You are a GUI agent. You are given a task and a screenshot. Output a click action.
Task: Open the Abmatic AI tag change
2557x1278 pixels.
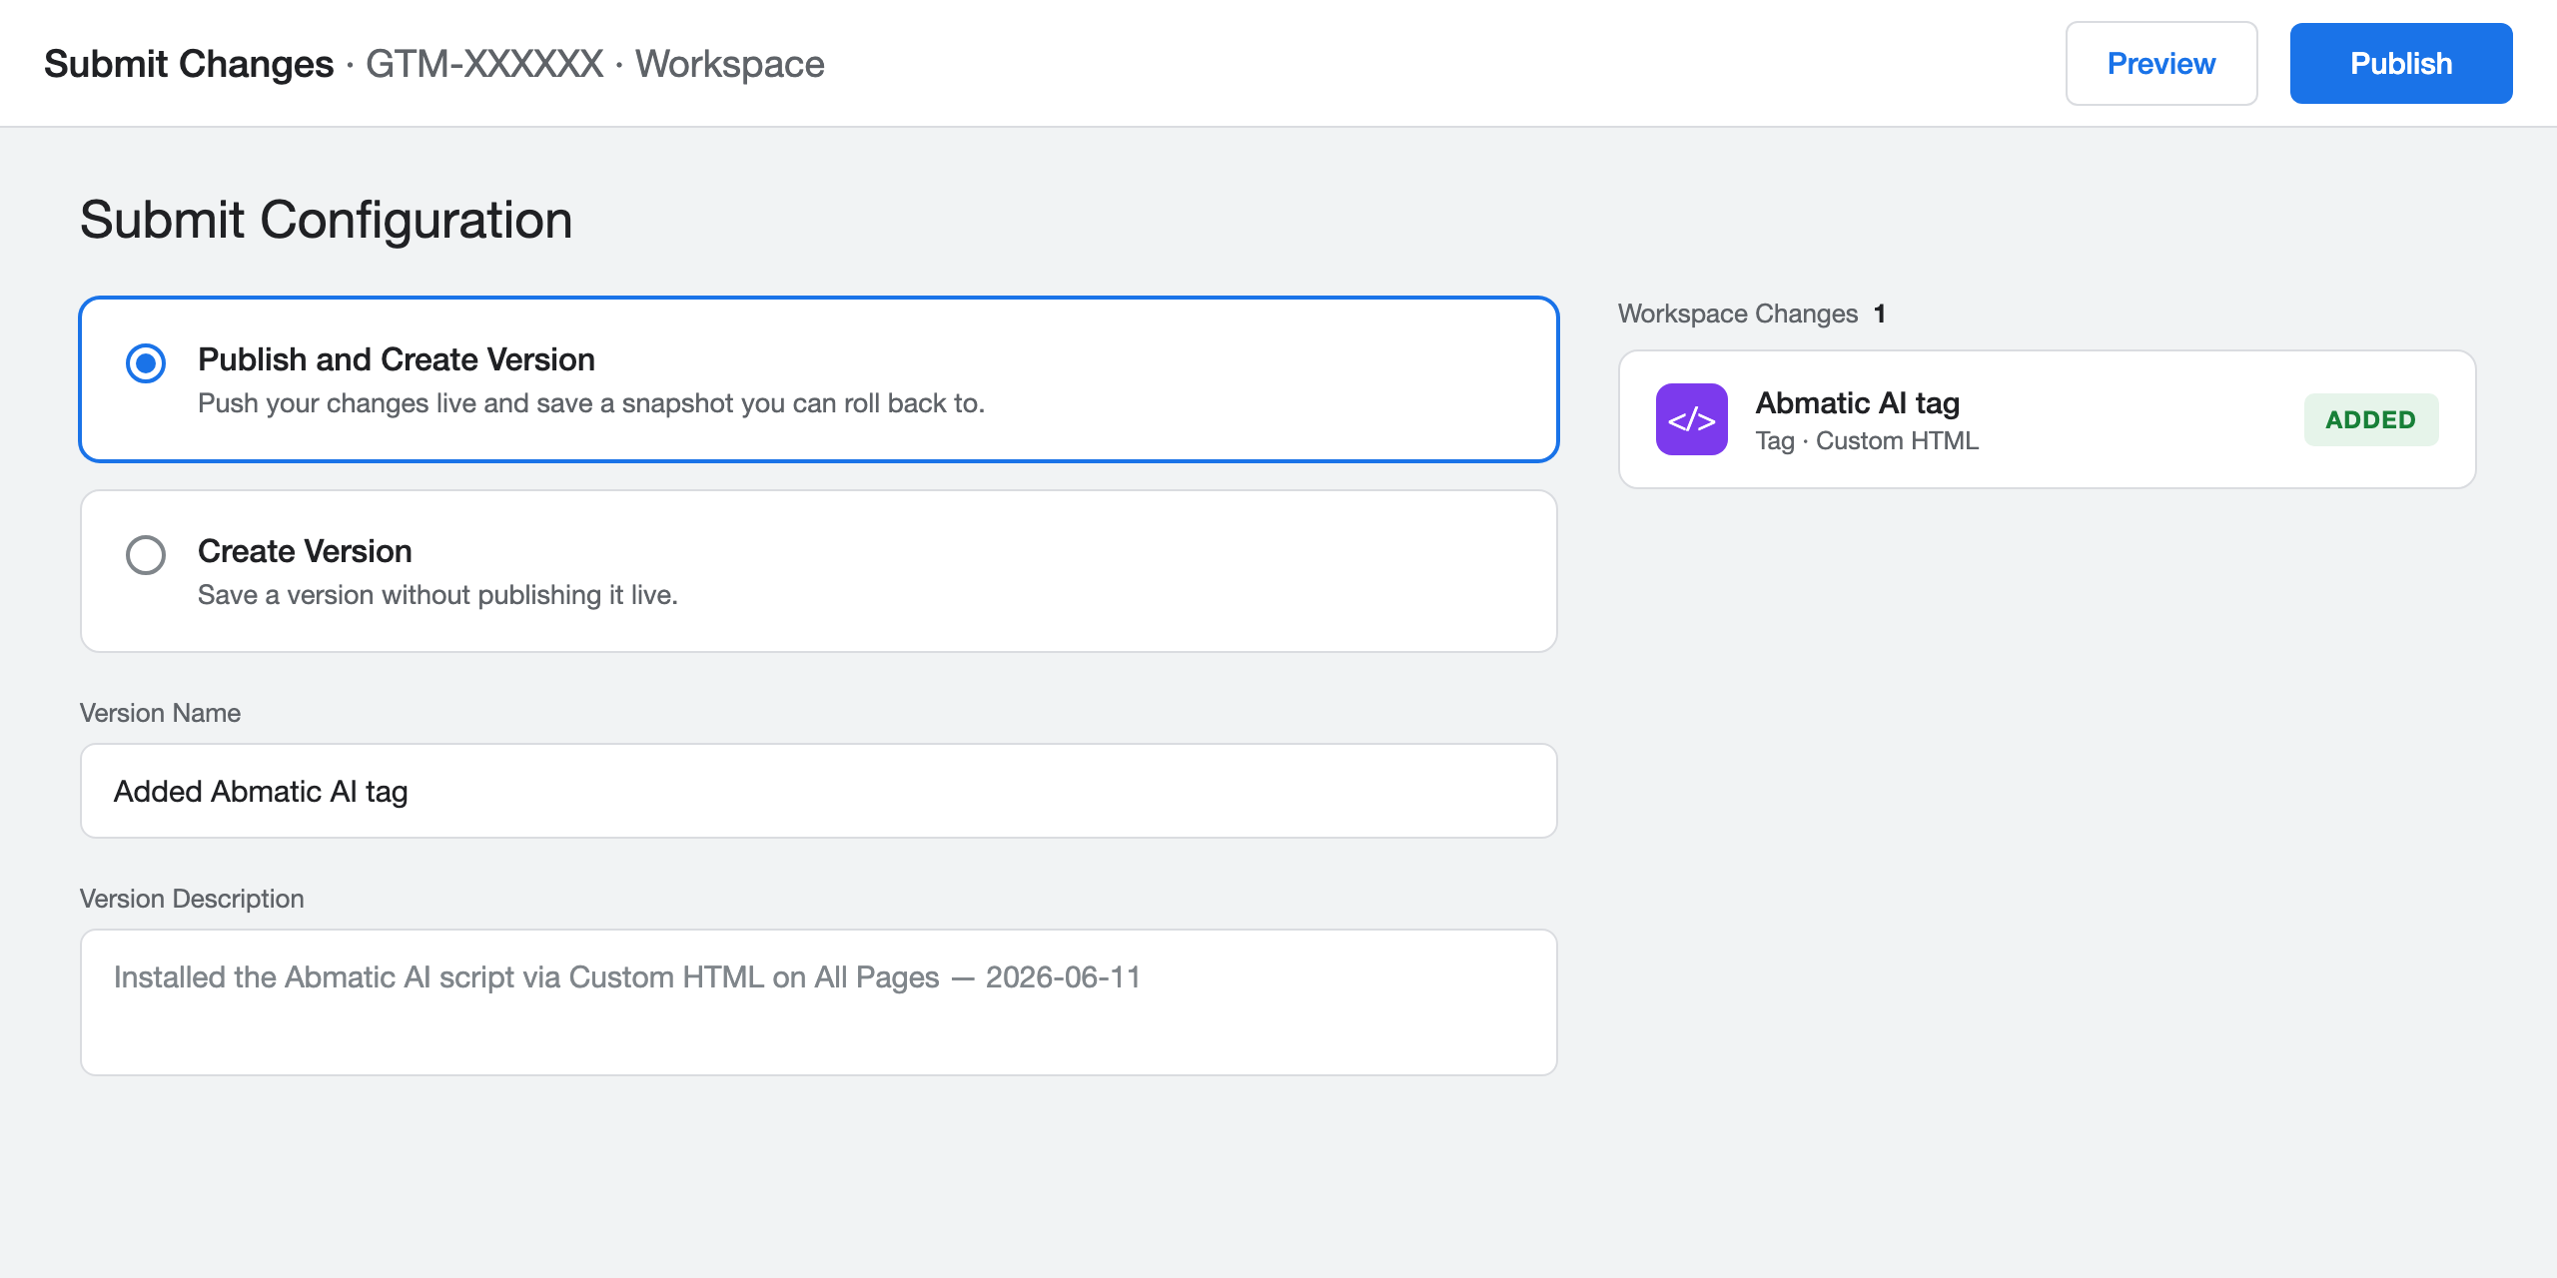click(x=2048, y=419)
